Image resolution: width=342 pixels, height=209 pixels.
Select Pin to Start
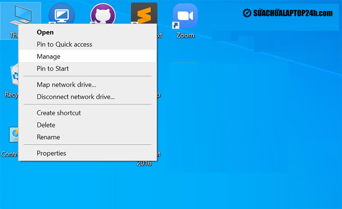click(88, 69)
